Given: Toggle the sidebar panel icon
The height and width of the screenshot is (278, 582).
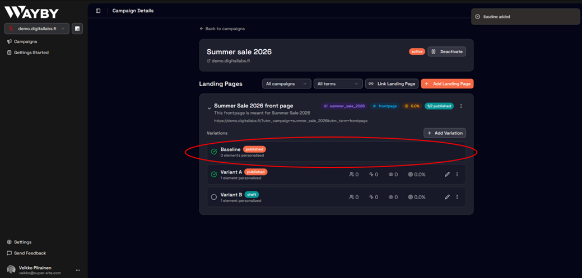Looking at the screenshot, I should [98, 11].
